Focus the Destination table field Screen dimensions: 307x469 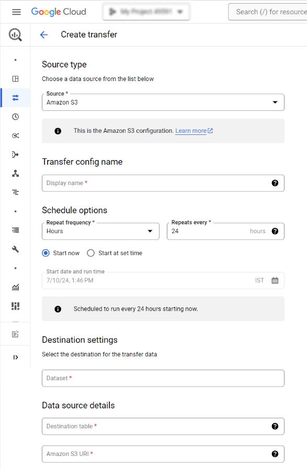[x=163, y=426]
